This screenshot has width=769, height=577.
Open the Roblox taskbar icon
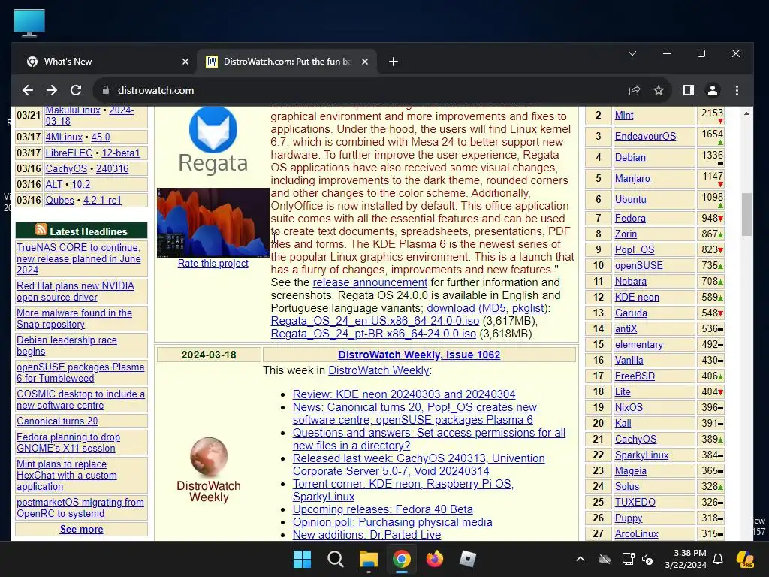tap(467, 559)
